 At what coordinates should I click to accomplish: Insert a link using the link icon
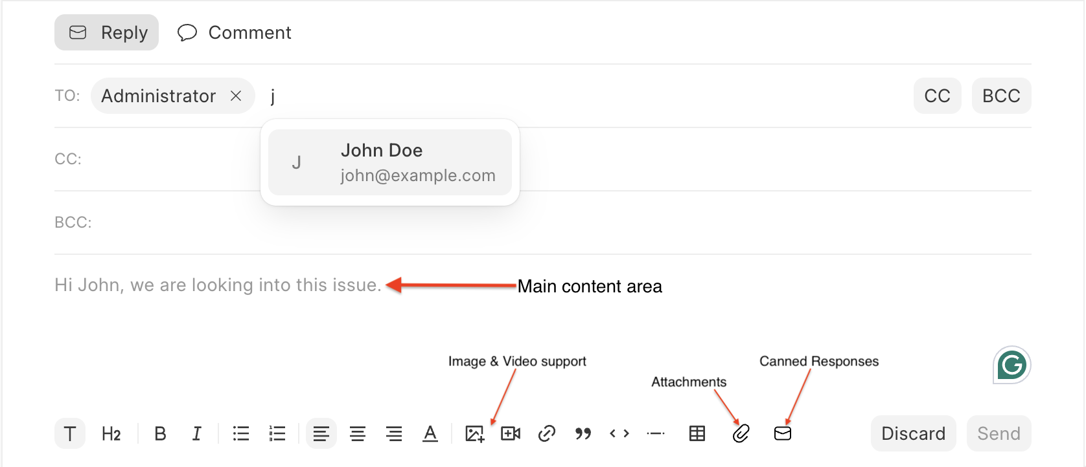coord(547,433)
